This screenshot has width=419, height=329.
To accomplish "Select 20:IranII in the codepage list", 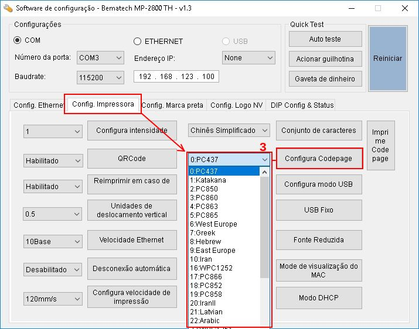I will pos(224,303).
